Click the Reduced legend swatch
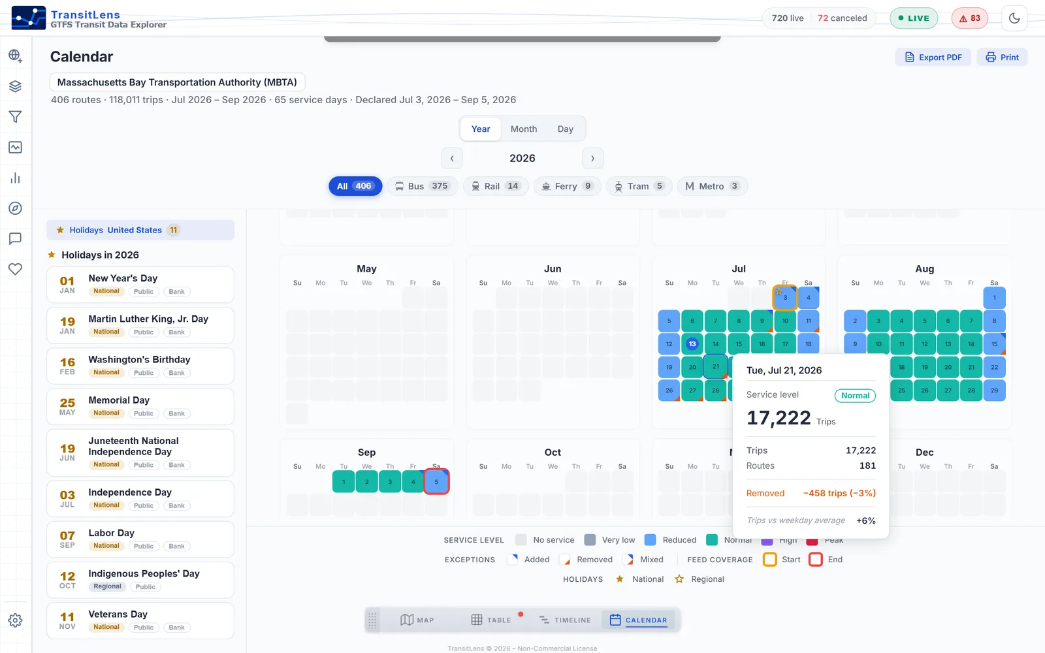Viewport: 1045px width, 653px height. point(651,540)
